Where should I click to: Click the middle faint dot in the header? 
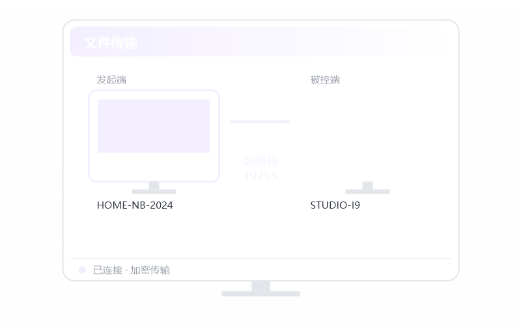425,41
